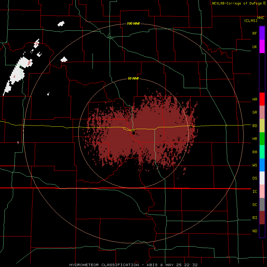
Task: Click the RA legend label
Action: 255,152
